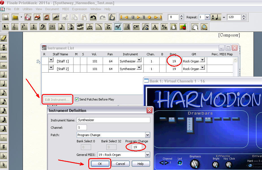Open the Document menu

pyautogui.click(x=52, y=9)
